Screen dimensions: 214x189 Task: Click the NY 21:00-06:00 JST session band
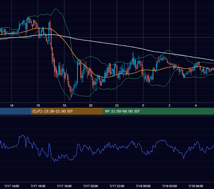pyautogui.click(x=158, y=111)
